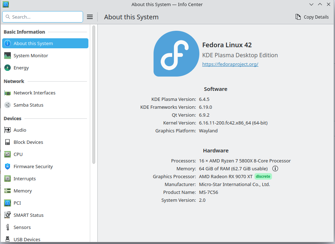Click the KDE Frameworks version value 6.19.0
This screenshot has width=335, height=244.
[205, 107]
